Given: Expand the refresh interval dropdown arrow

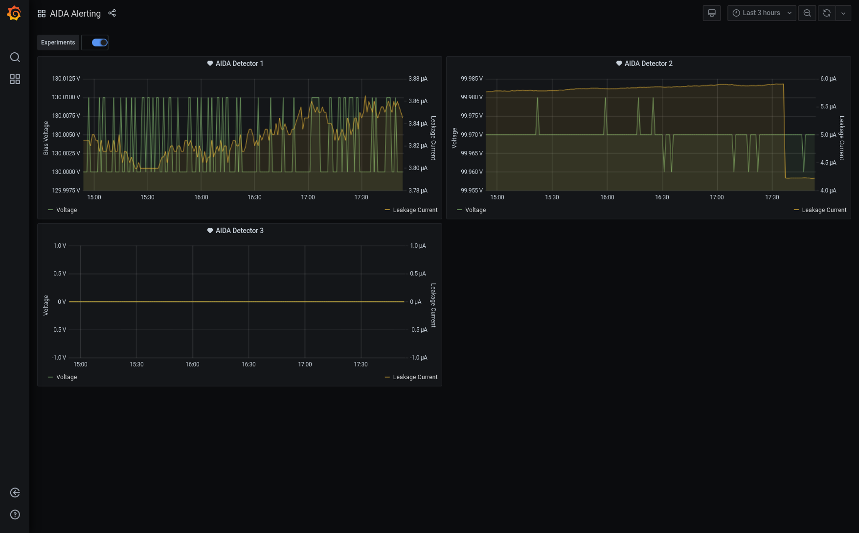Looking at the screenshot, I should (x=843, y=13).
